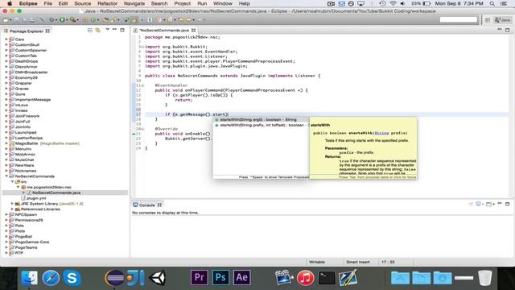The height and width of the screenshot is (290, 515).
Task: Toggle Link with Editor in Package Explorer
Action: click(97, 31)
